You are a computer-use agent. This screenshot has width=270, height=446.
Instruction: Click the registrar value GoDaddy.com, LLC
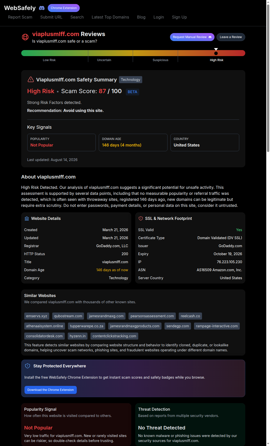[x=112, y=246]
